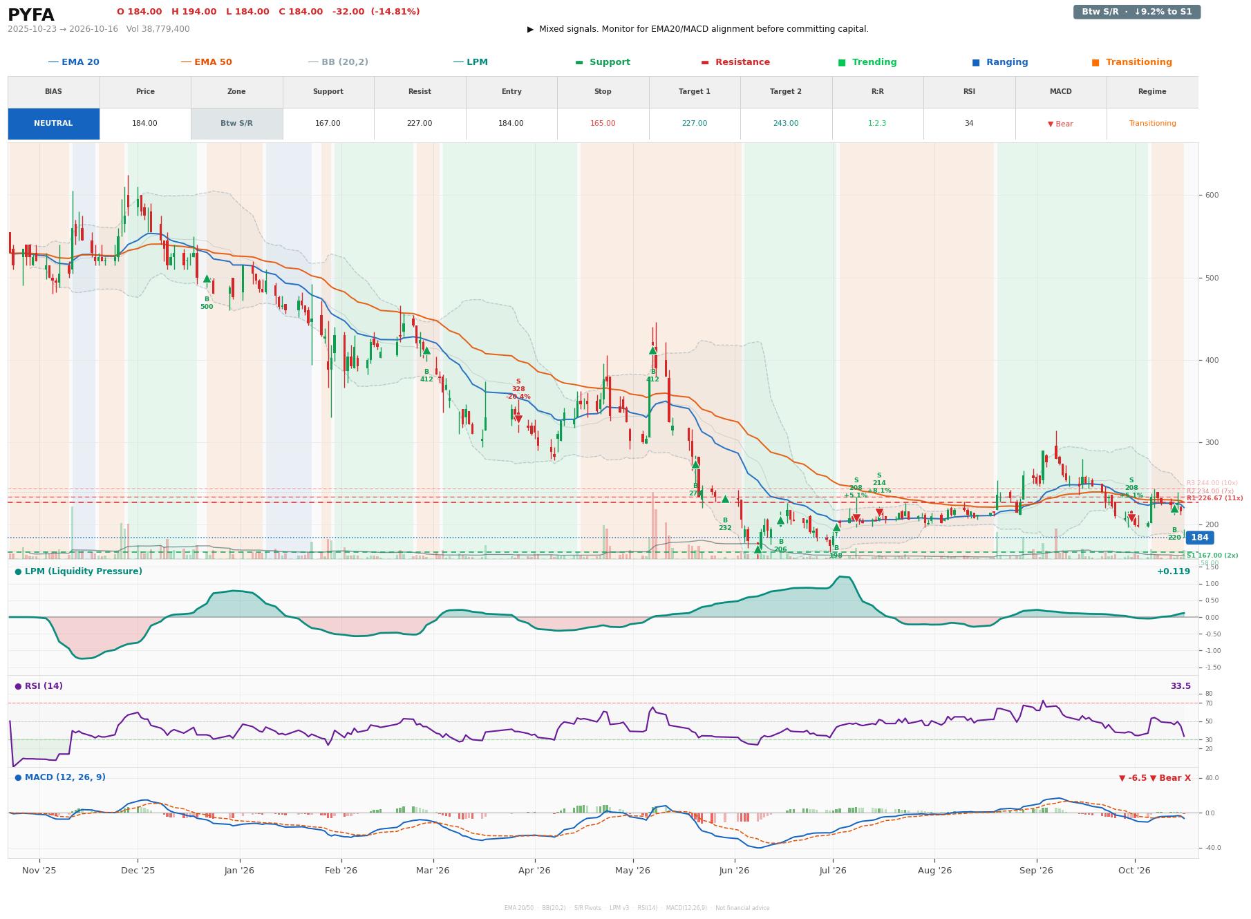Click the May '26 axis label
This screenshot has height=919, width=1251.
pos(632,871)
